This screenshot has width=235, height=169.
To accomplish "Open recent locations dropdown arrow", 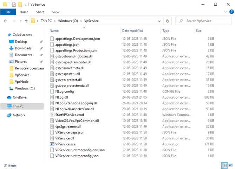I will click(x=20, y=21).
